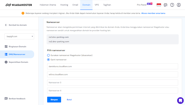Screen dimensions: 185x105
Task: Open Pro Panel beta link
Action: pos(145,5)
